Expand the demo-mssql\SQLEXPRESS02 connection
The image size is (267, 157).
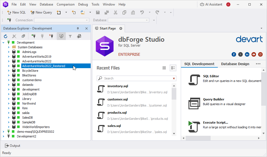(x=3, y=132)
